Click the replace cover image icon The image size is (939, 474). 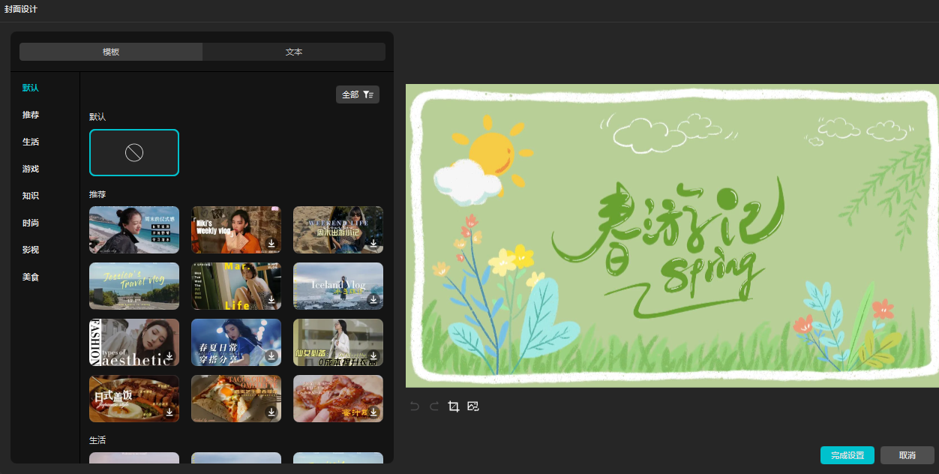pos(472,406)
